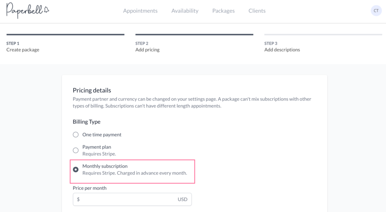Go to Step 1 Create package
This screenshot has height=212, width=386.
[23, 46]
